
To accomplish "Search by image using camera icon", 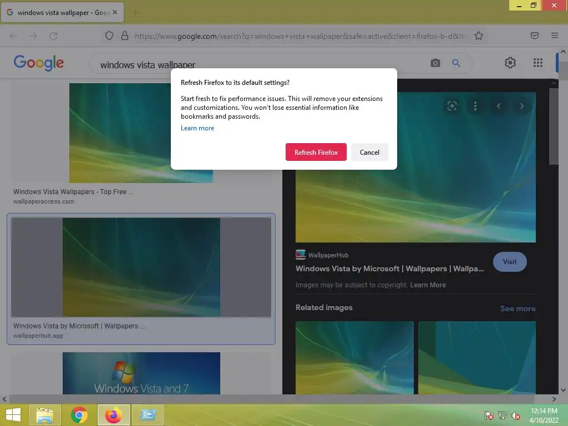I will [x=435, y=63].
